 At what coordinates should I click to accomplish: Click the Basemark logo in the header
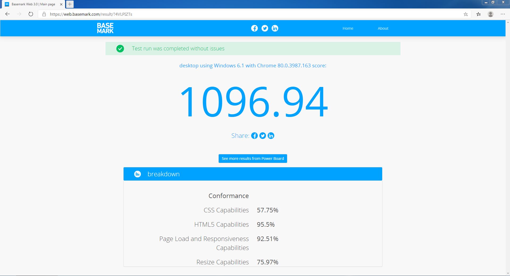(x=105, y=28)
